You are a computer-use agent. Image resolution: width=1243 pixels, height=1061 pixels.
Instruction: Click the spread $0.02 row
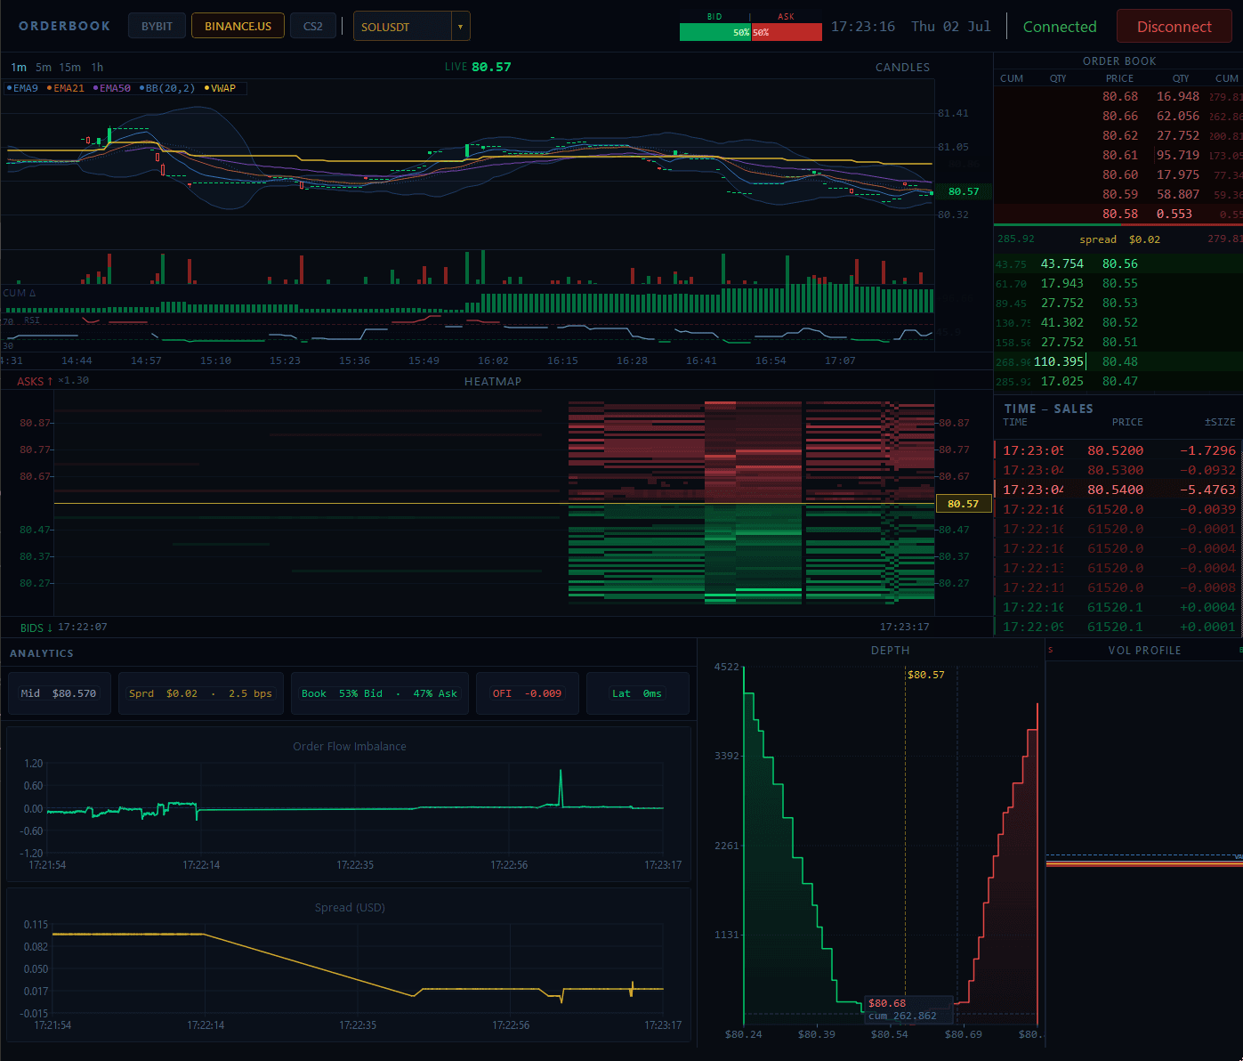(1118, 239)
